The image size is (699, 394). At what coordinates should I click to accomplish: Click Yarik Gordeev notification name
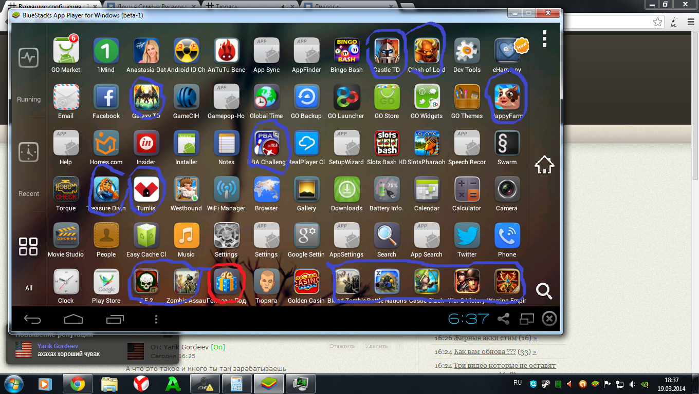[58, 346]
